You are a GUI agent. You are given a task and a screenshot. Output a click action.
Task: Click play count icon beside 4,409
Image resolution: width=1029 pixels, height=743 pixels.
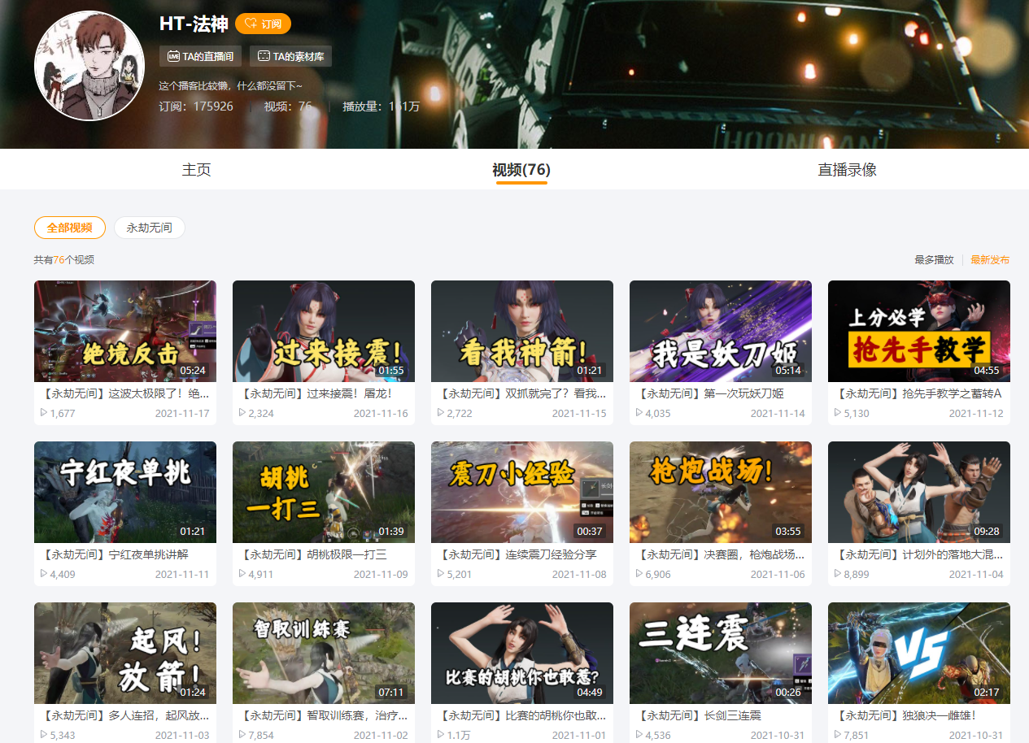pos(44,574)
